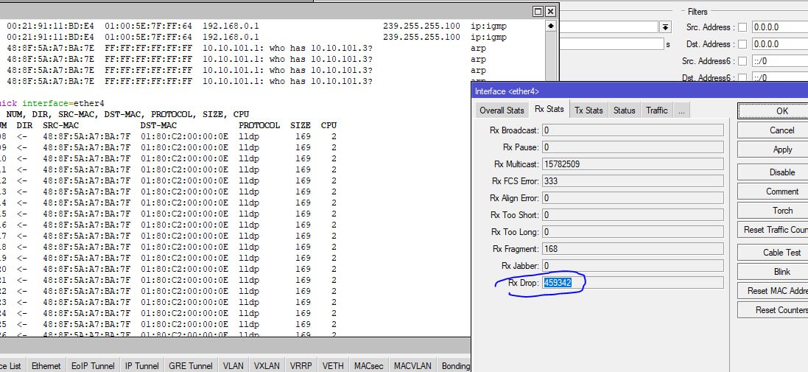Open the Tx Stats tab
The width and height of the screenshot is (808, 372).
589,110
